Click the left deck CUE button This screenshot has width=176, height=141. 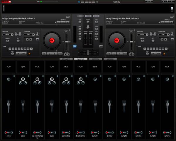click(44, 54)
